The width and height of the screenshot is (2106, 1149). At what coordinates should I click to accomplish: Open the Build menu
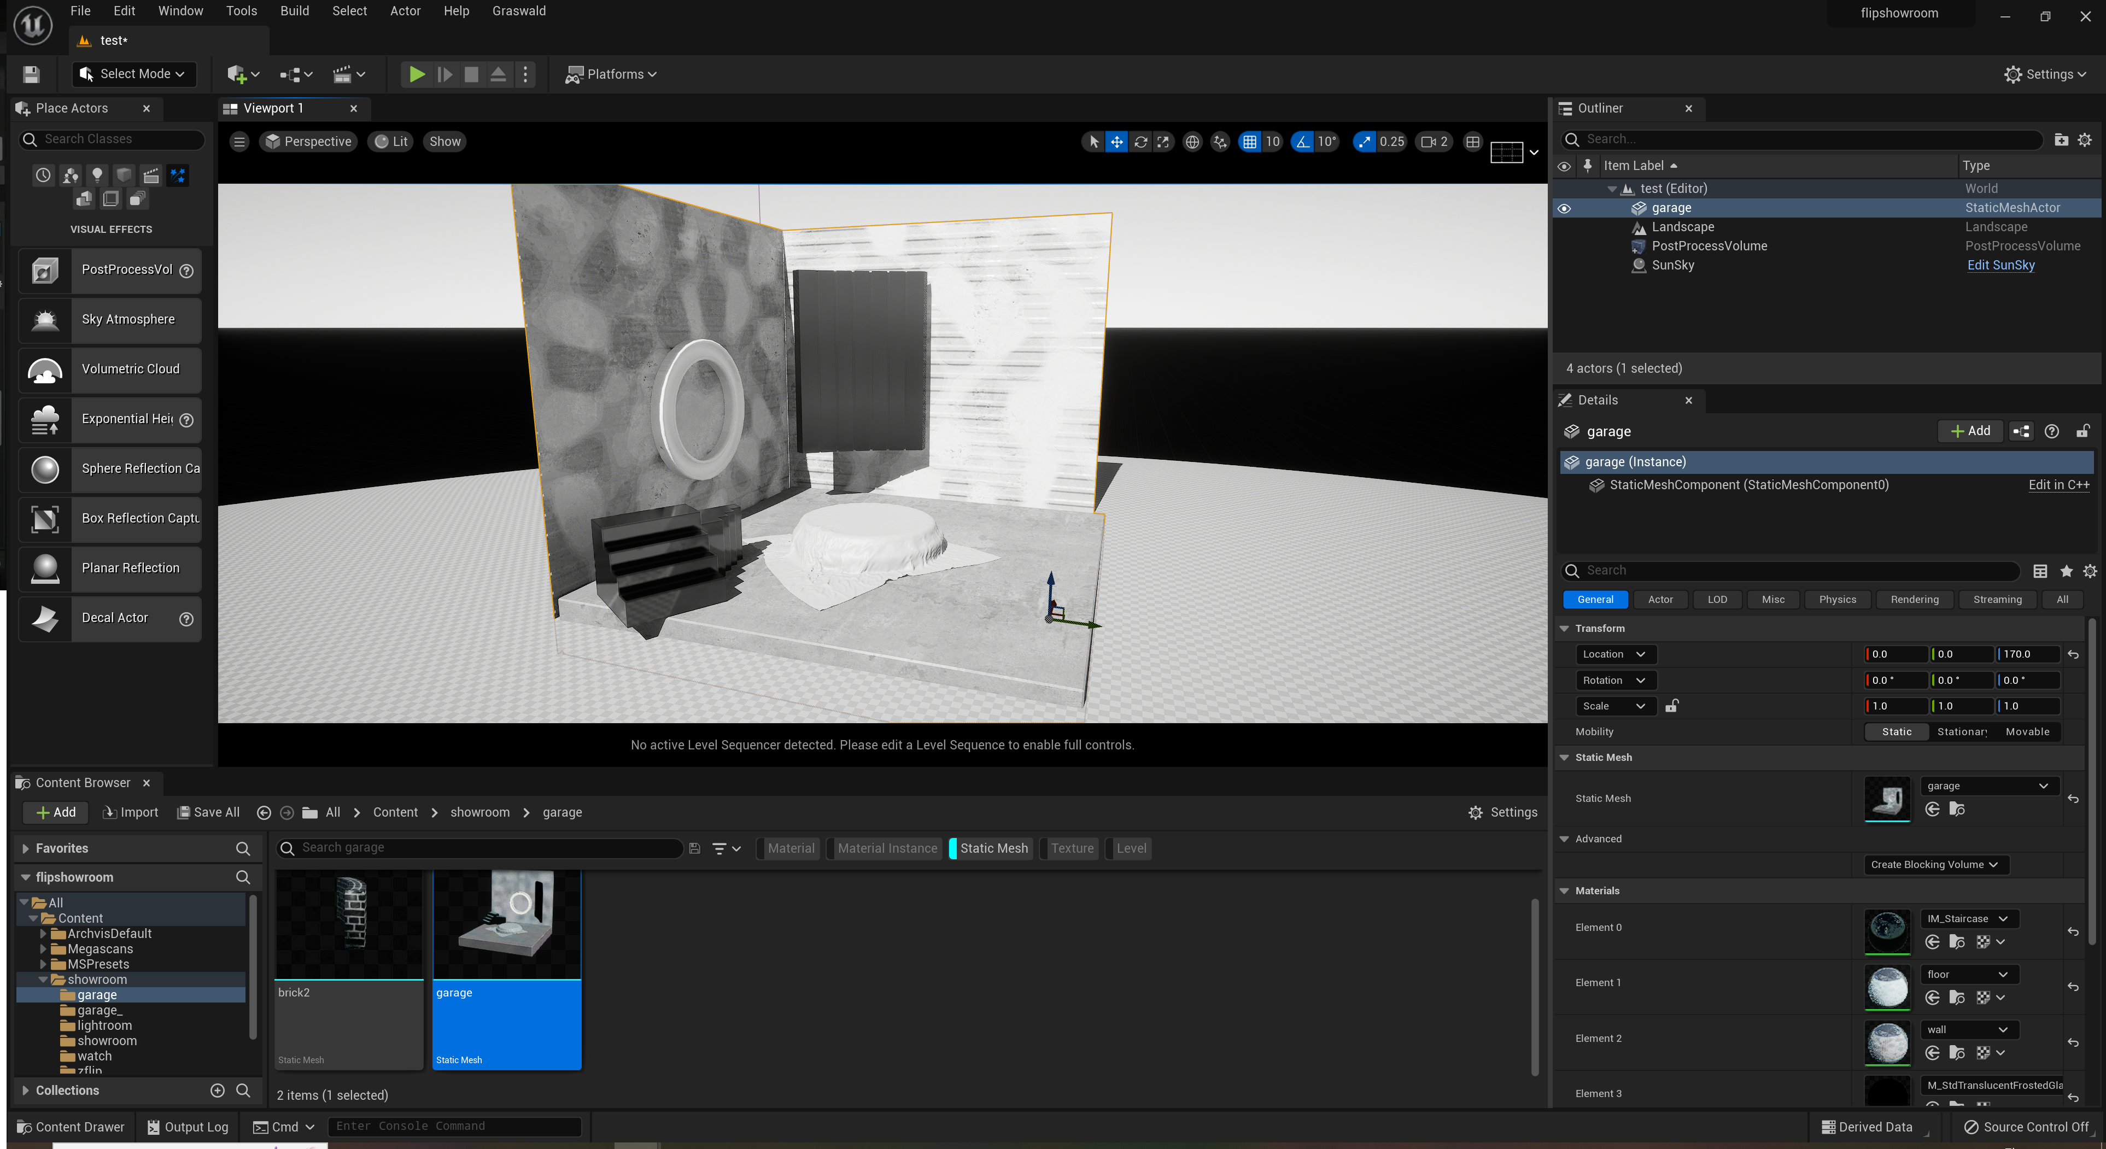pyautogui.click(x=294, y=10)
